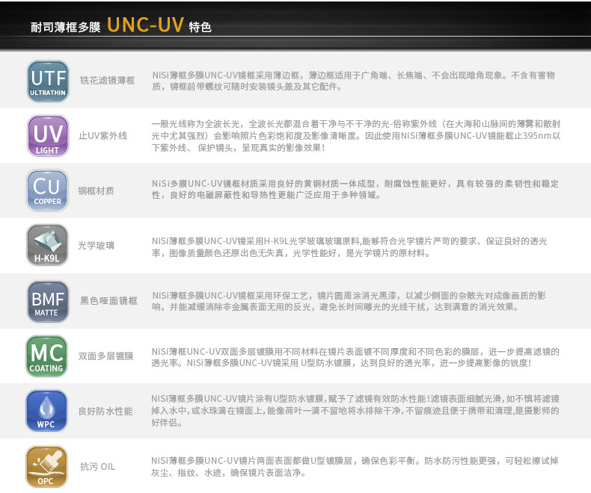
Task: Click the UTF thin-frame description paragraph
Action: (x=354, y=81)
